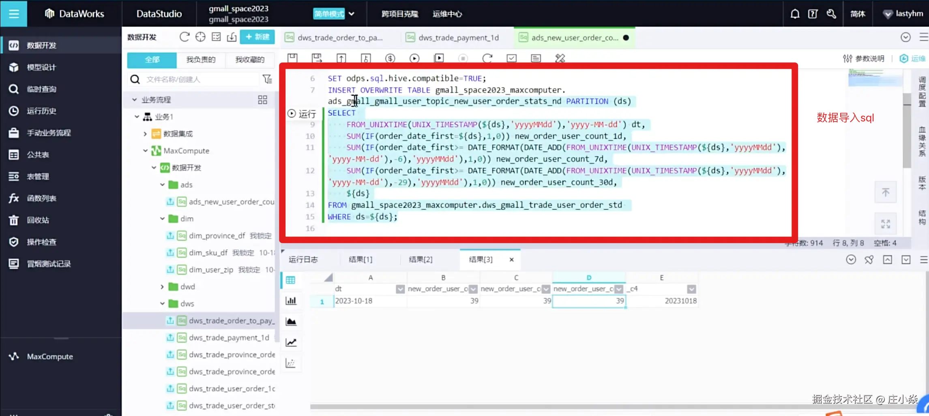
Task: Open the 简单模式 workspace dropdown
Action: pos(334,14)
